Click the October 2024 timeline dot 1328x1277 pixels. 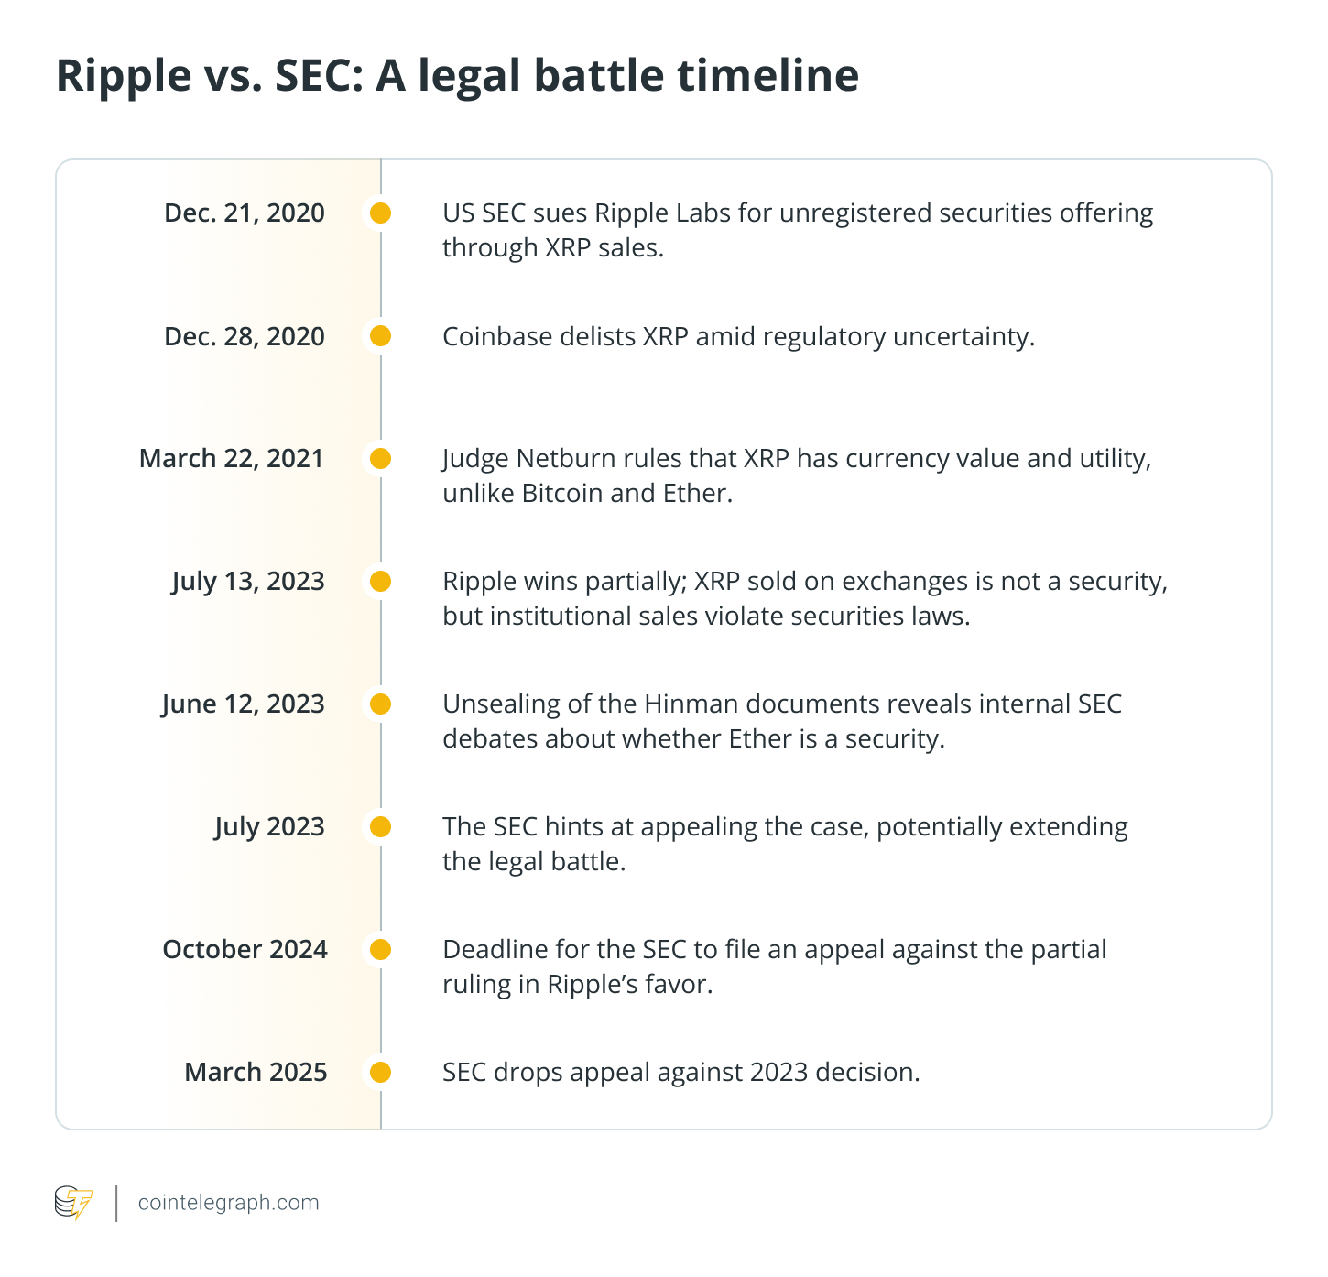point(380,949)
